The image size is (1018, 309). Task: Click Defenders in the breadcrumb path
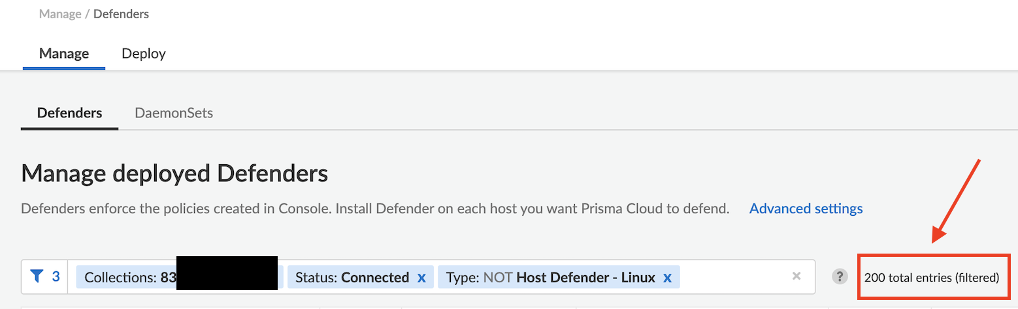[121, 14]
